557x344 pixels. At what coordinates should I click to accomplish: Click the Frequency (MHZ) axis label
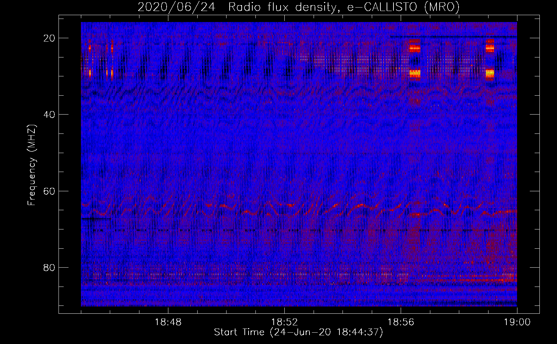point(32,165)
